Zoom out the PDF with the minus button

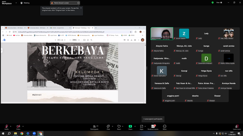[x=70, y=40]
